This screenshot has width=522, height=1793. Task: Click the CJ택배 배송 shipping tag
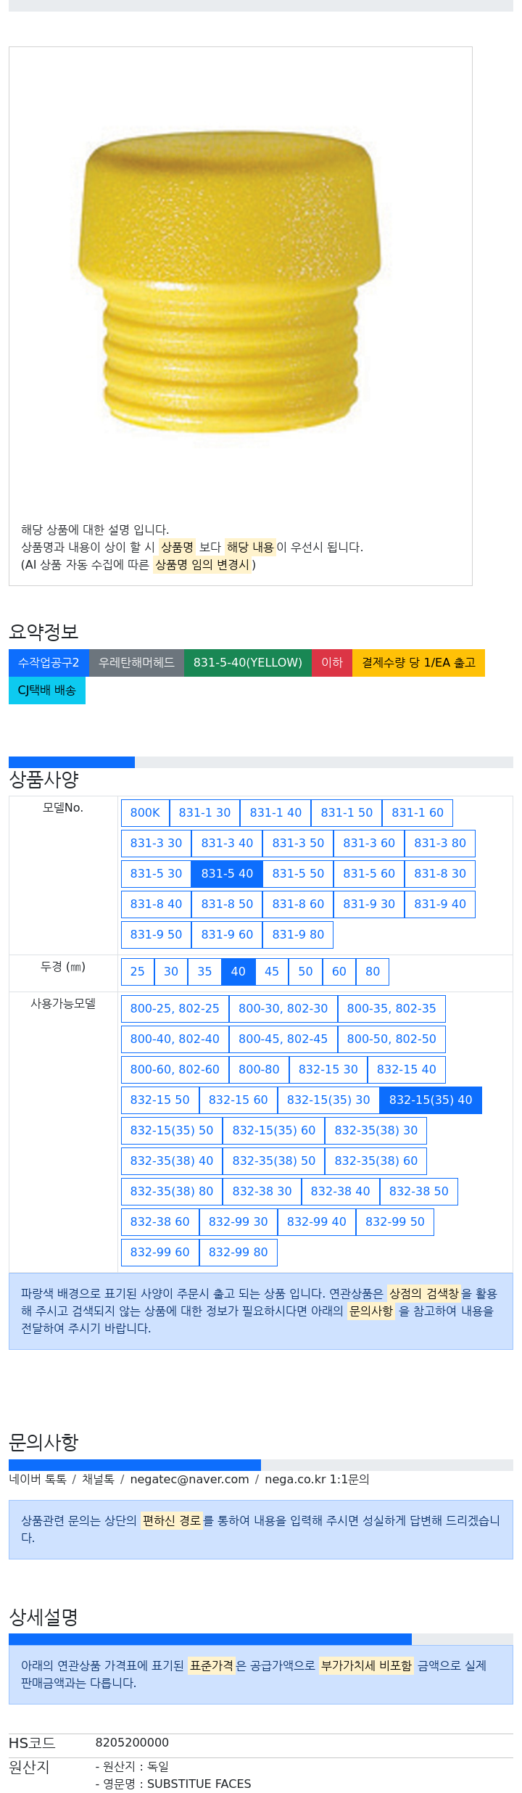coord(47,691)
